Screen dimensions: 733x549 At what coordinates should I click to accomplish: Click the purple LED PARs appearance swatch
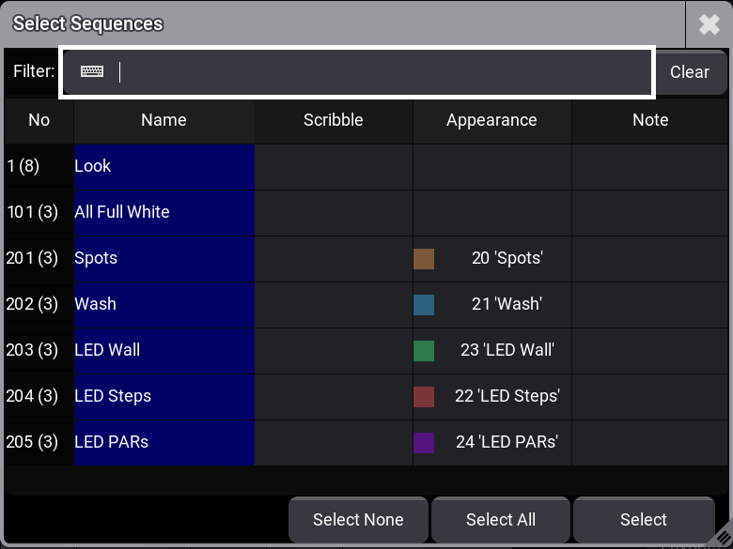pos(424,443)
